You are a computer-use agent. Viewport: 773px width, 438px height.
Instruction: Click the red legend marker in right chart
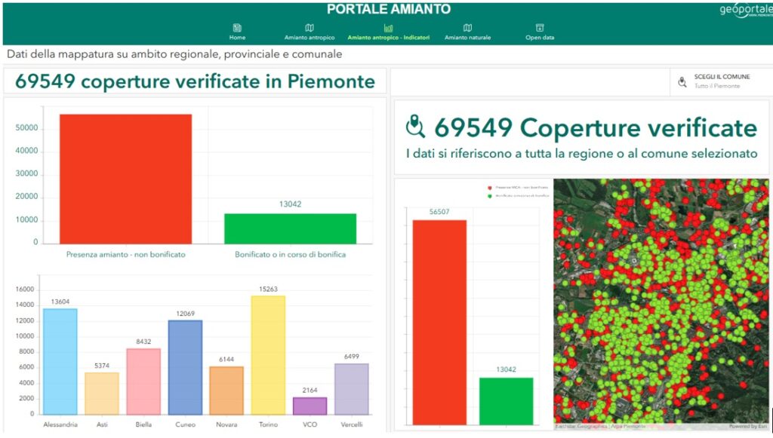click(489, 188)
